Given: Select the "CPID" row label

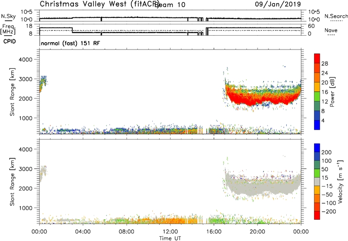Looking at the screenshot, I should (x=10, y=41).
